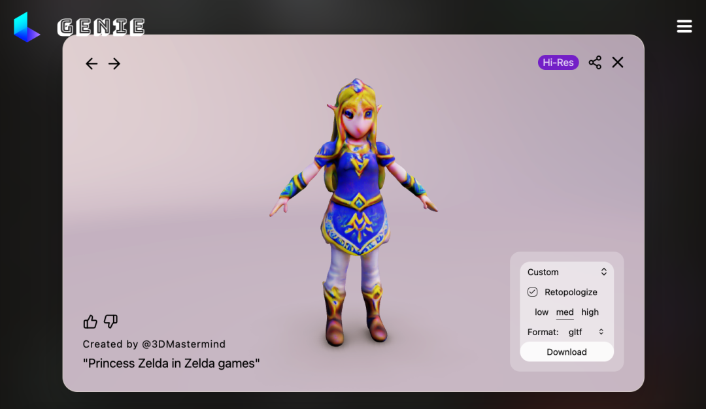The image size is (706, 409).
Task: Go to the previous model with left arrow
Action: [92, 63]
